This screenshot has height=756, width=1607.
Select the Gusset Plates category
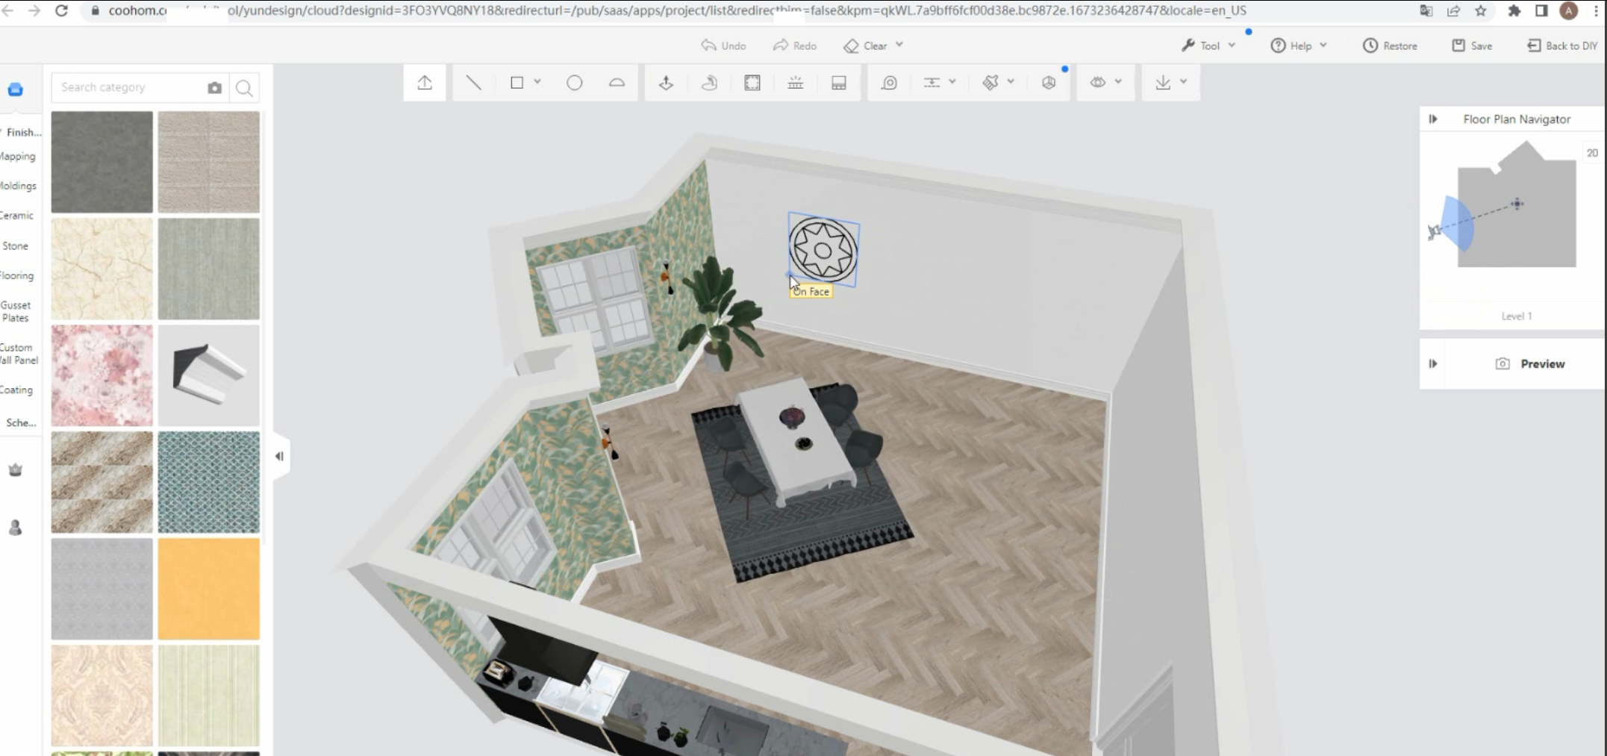pyautogui.click(x=16, y=311)
